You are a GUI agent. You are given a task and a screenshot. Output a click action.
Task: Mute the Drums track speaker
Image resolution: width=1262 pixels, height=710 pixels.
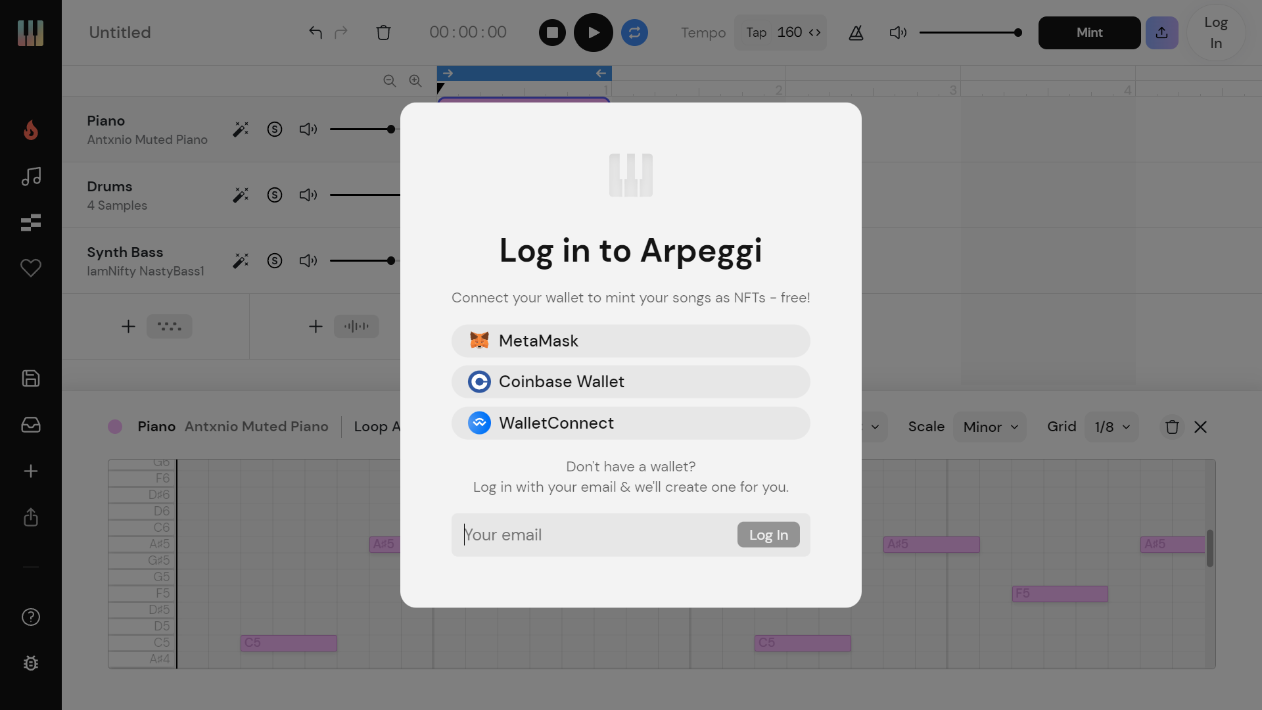coord(308,195)
